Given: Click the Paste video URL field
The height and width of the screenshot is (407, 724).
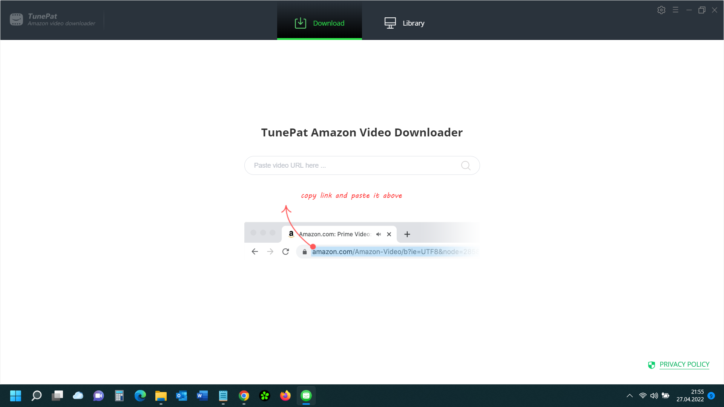Looking at the screenshot, I should 362,165.
